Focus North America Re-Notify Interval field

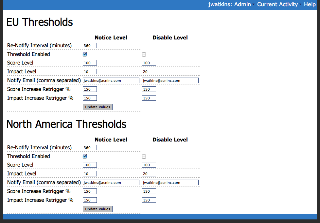click(x=90, y=148)
